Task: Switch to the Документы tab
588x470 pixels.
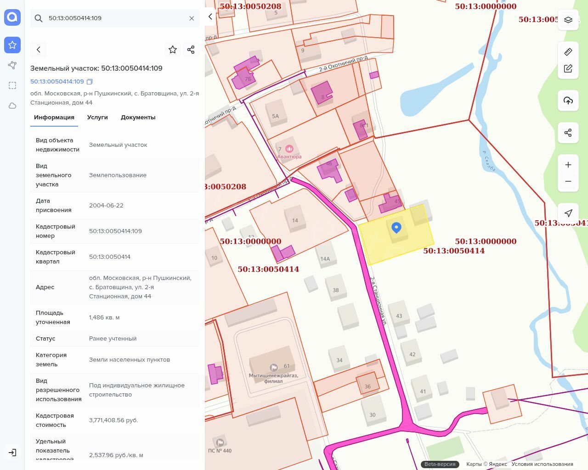Action: click(x=138, y=117)
